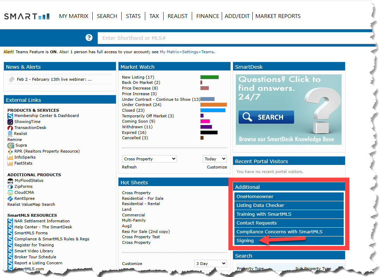Open the MY MATRIX menu
Screen dimensions: 380x277
point(74,16)
